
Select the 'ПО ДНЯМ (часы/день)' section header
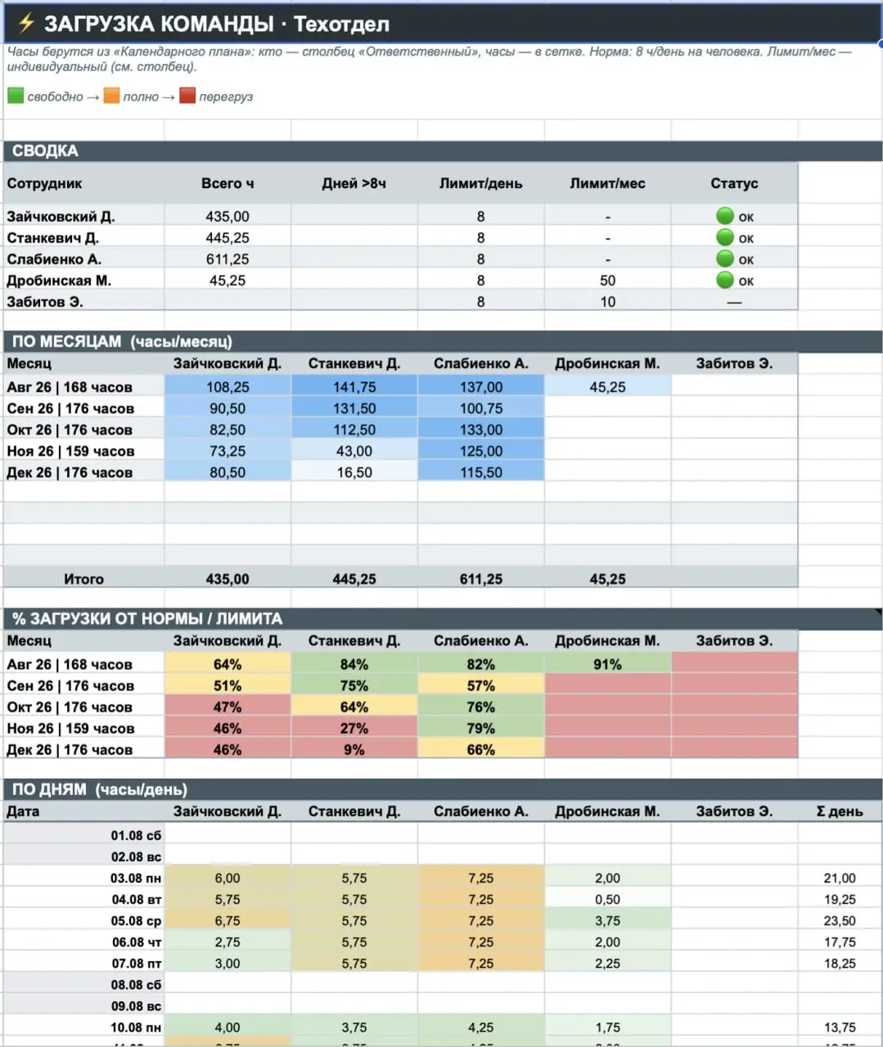[442, 789]
